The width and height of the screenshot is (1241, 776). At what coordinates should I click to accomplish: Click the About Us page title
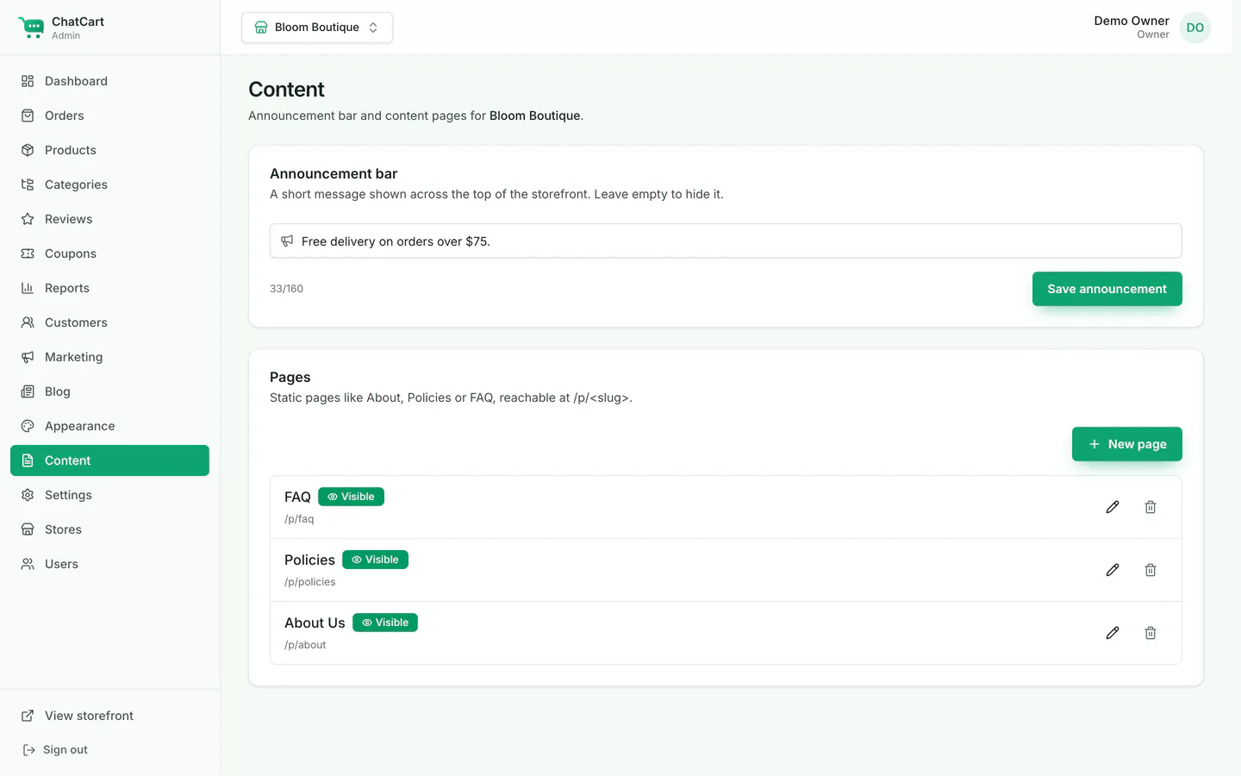pos(315,623)
